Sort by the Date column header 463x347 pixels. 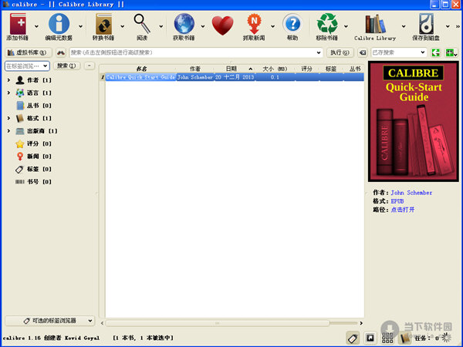[235, 69]
